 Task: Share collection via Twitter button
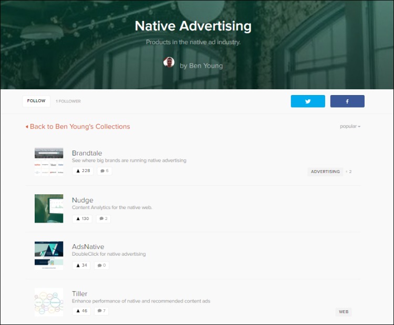308,101
